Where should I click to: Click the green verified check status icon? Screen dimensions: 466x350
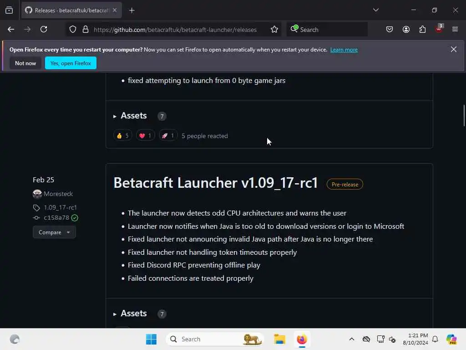click(x=75, y=218)
